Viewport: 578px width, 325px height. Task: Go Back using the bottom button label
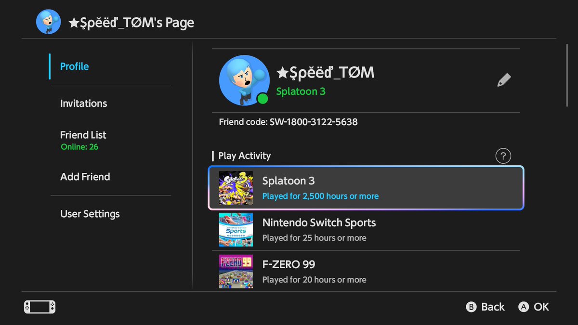493,307
